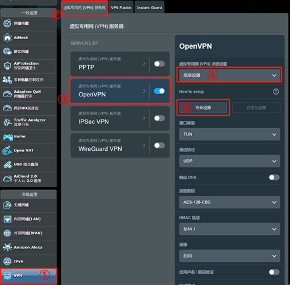290x285 pixels.
Task: Open the AES-128-CBC cipher dropdown
Action: click(229, 202)
